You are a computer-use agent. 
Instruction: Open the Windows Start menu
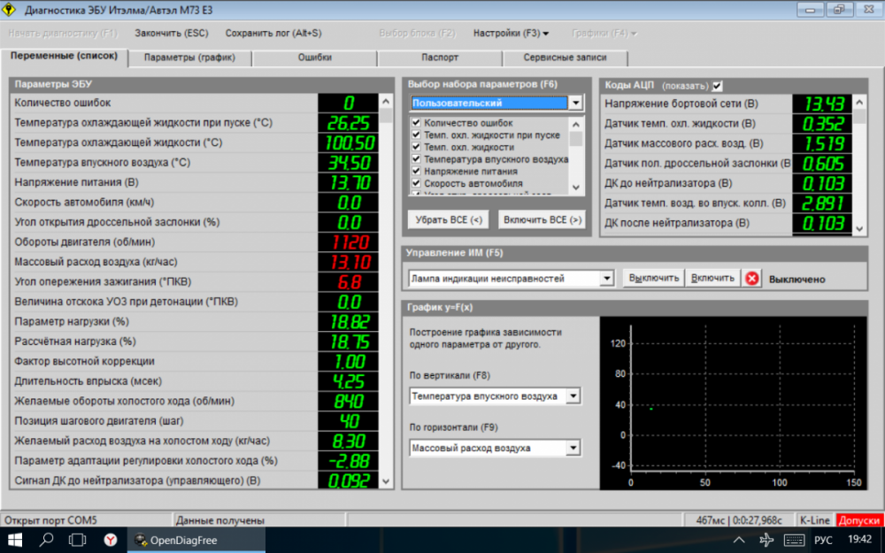tap(15, 540)
